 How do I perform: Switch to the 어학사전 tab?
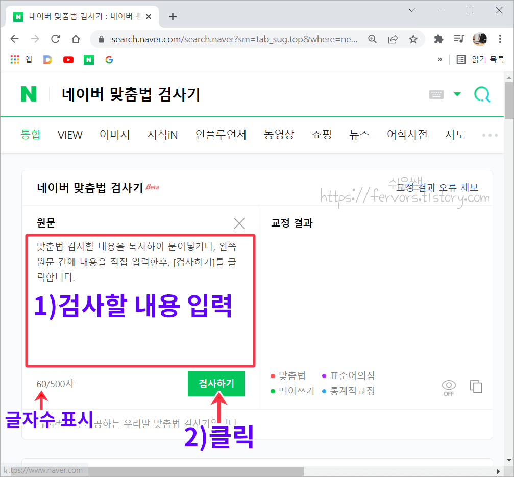tap(407, 134)
